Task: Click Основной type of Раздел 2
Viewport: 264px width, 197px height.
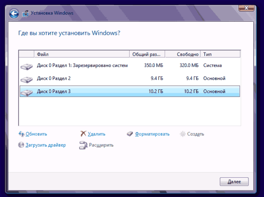Action: coord(214,78)
